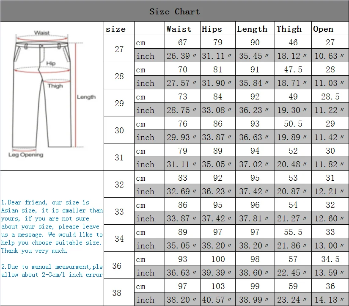Click the size 33 row label
Viewport: 349px width, 306px height.
click(x=119, y=211)
